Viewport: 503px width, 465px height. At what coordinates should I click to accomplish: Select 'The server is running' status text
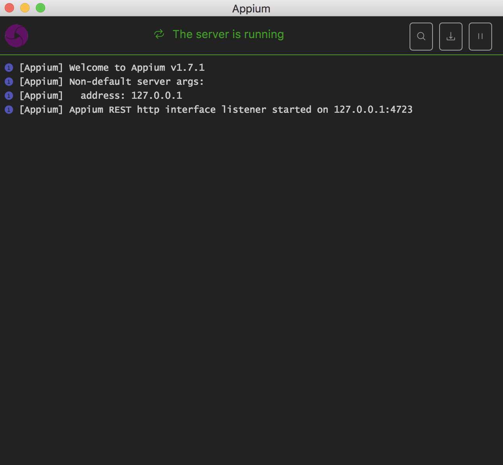pyautogui.click(x=228, y=34)
